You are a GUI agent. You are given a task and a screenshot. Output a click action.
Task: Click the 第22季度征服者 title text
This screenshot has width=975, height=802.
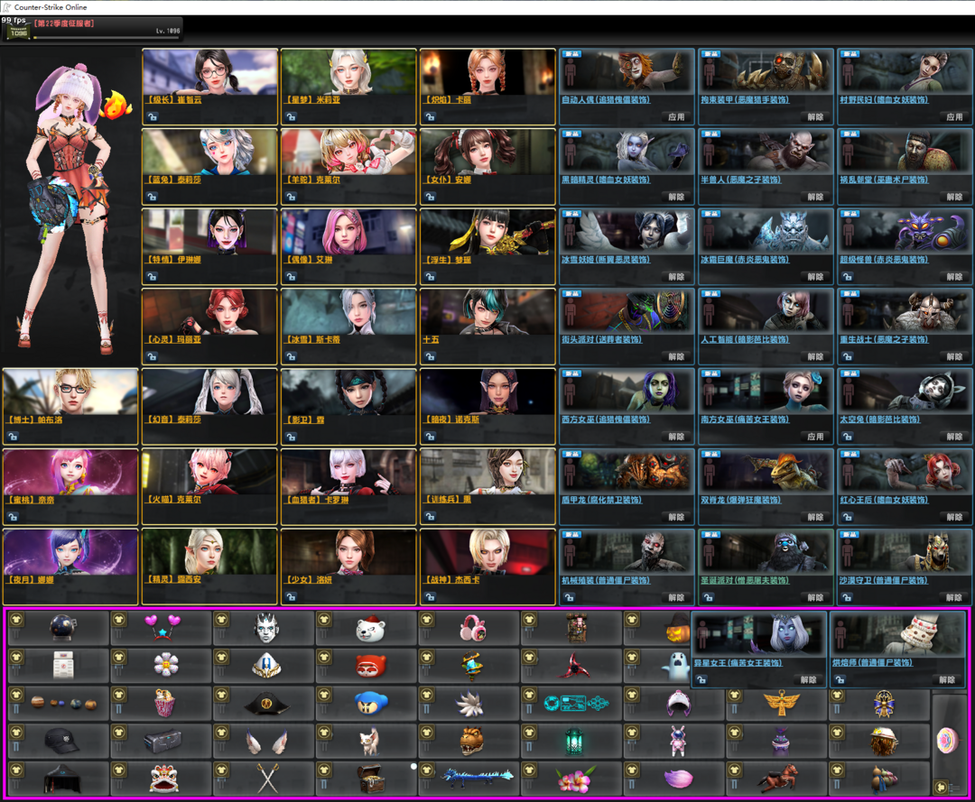[x=65, y=23]
